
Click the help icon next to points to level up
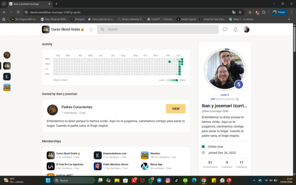click(237, 99)
